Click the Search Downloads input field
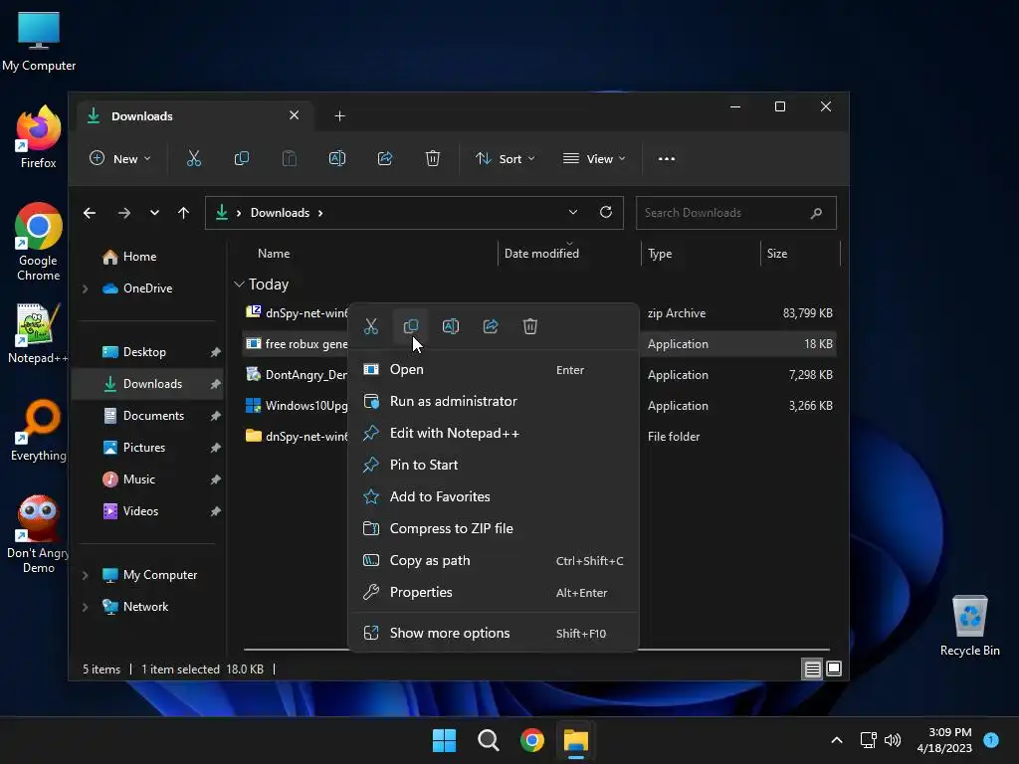The width and height of the screenshot is (1019, 764). tap(735, 213)
